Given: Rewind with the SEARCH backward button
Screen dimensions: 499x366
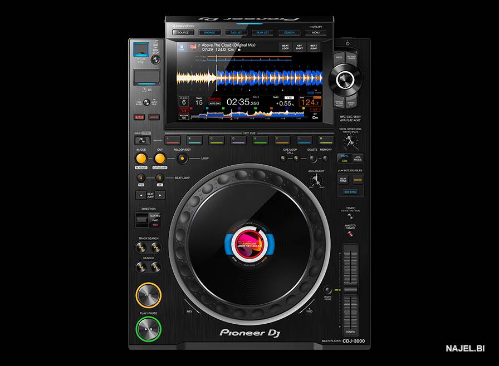Looking at the screenshot, I should click(141, 267).
